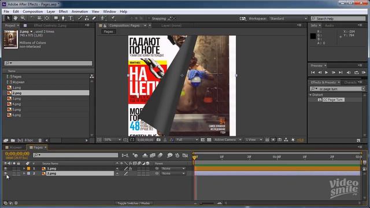
Task: Open composition flowchart icon in viewer footer
Action: point(286,140)
